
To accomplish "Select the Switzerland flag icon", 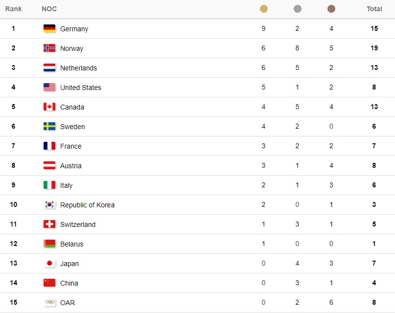I will pos(49,224).
